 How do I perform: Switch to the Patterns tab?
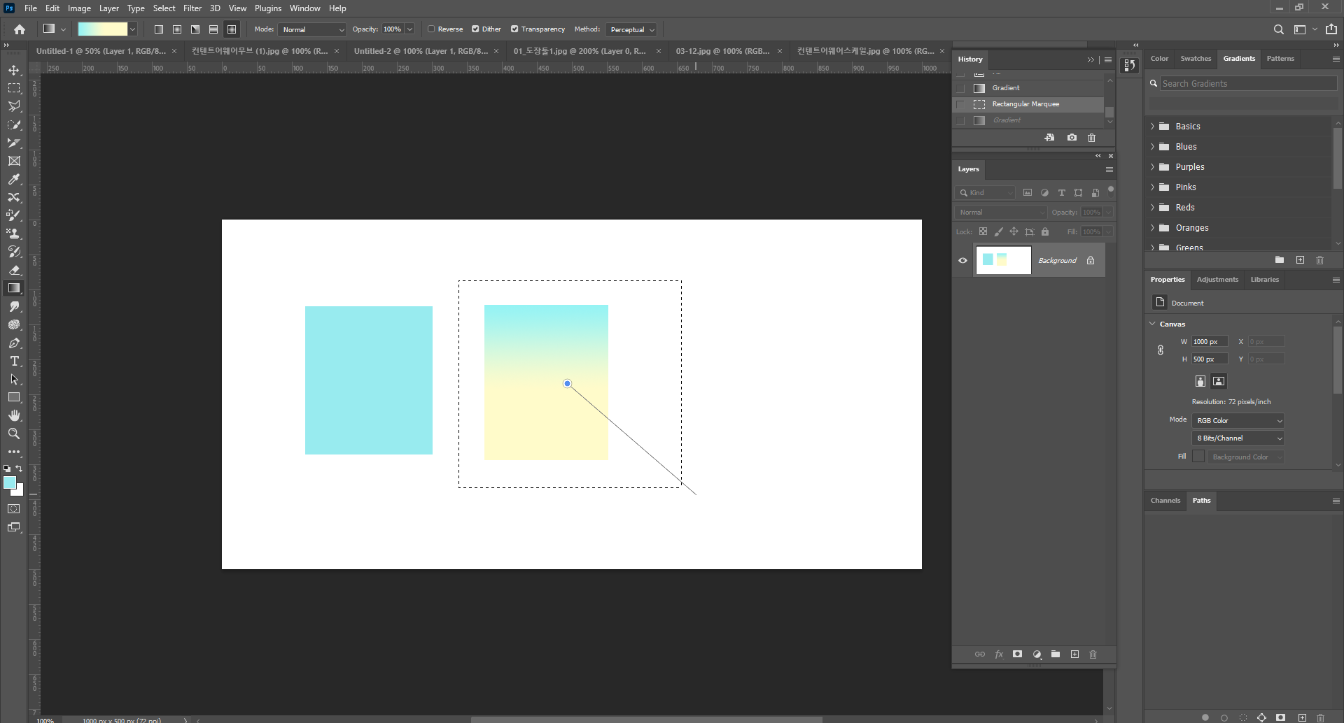pos(1280,59)
